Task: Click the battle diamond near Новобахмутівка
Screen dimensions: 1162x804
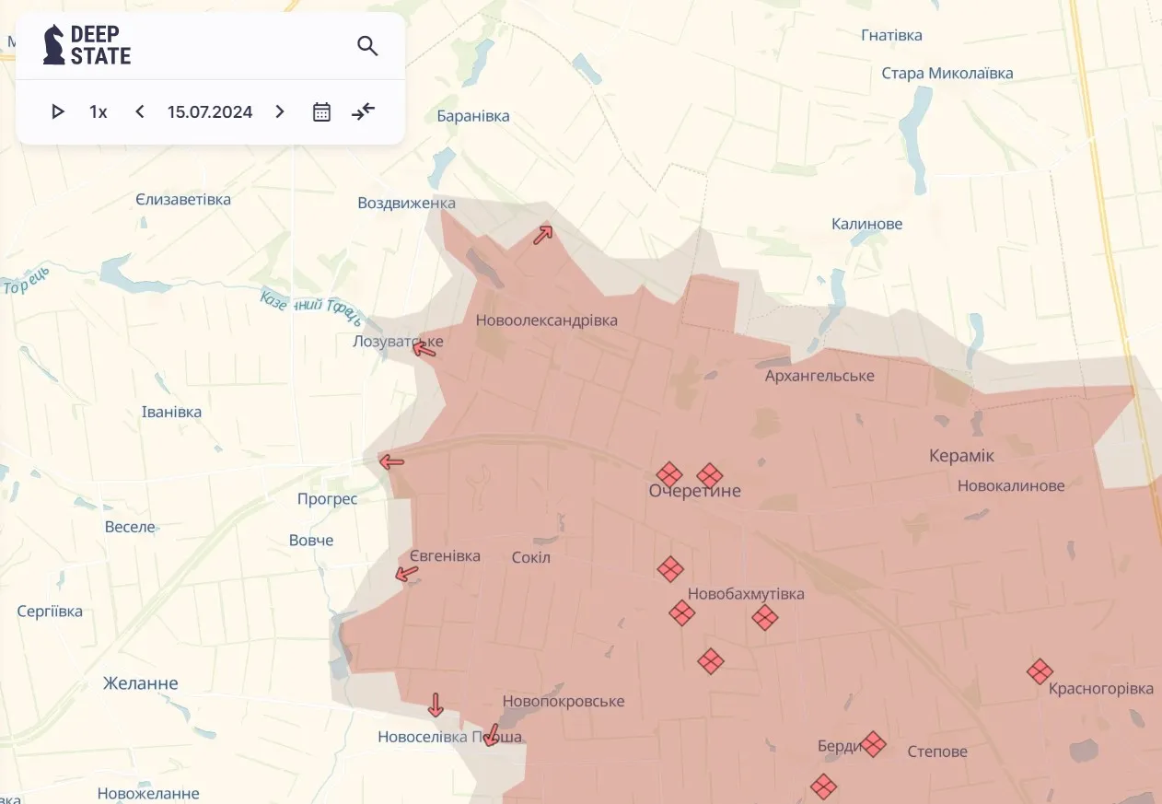Action: (x=765, y=618)
